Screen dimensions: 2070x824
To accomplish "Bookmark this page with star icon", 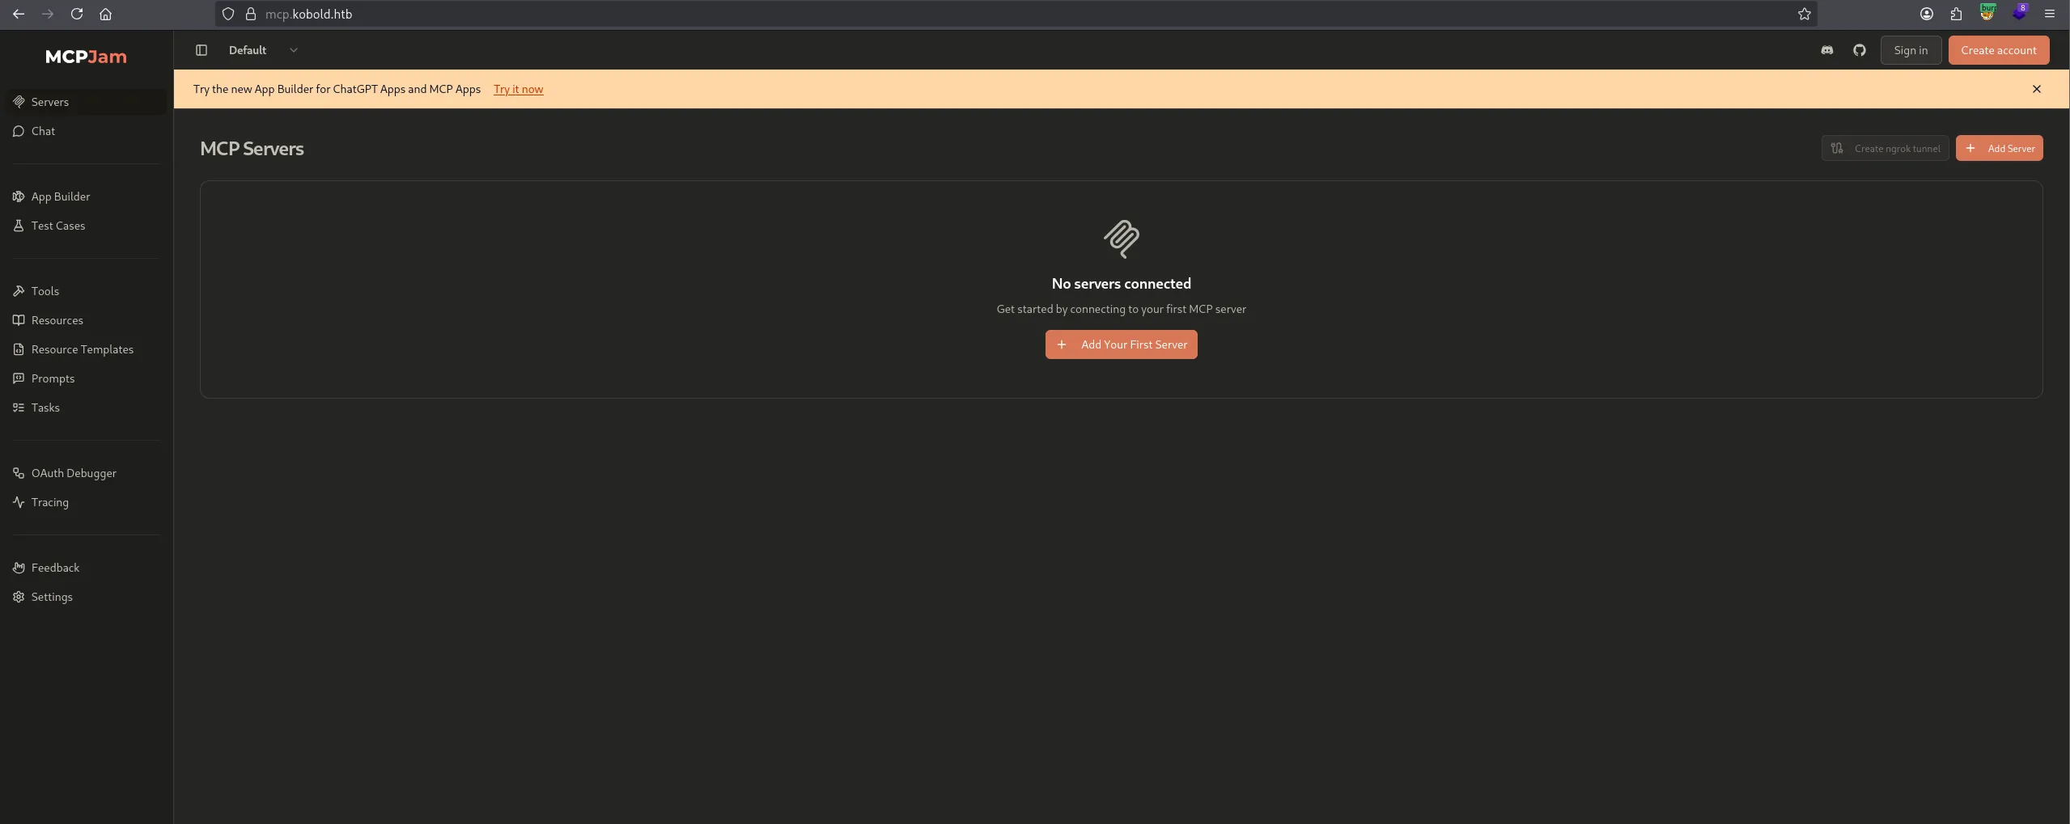I will tap(1804, 14).
